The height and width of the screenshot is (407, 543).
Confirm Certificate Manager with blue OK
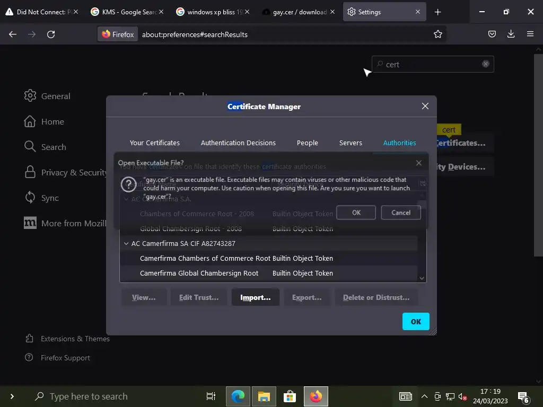point(416,322)
